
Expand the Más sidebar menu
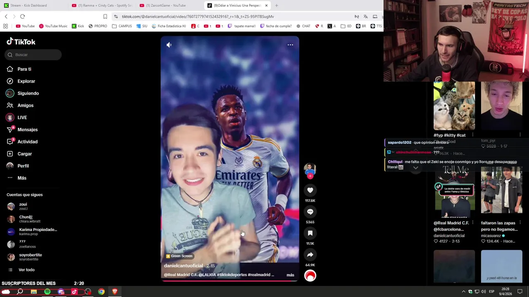[21, 178]
